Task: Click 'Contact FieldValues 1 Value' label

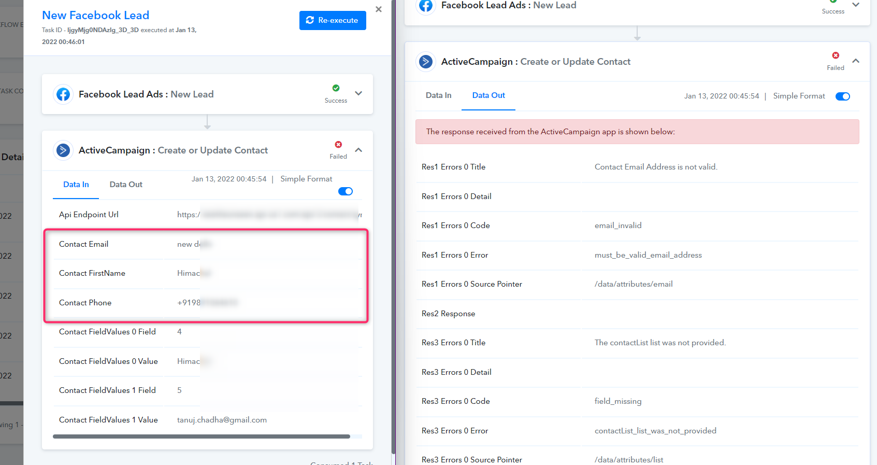Action: [x=108, y=420]
